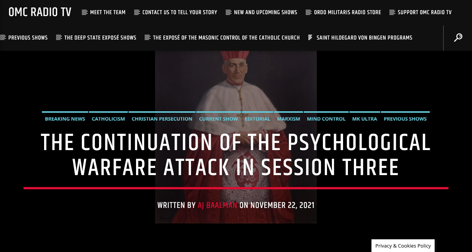The width and height of the screenshot is (472, 252).
Task: Select the Marxism category tag
Action: [288, 119]
